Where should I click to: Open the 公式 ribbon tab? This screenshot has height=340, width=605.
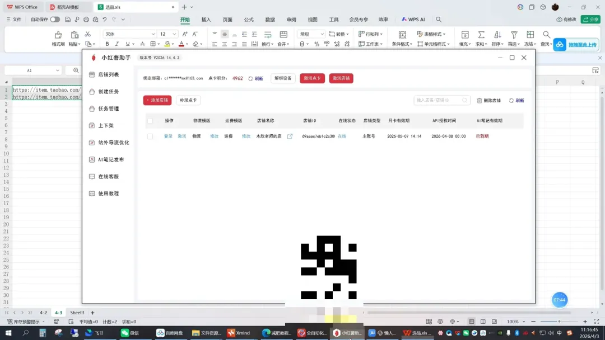tap(249, 19)
